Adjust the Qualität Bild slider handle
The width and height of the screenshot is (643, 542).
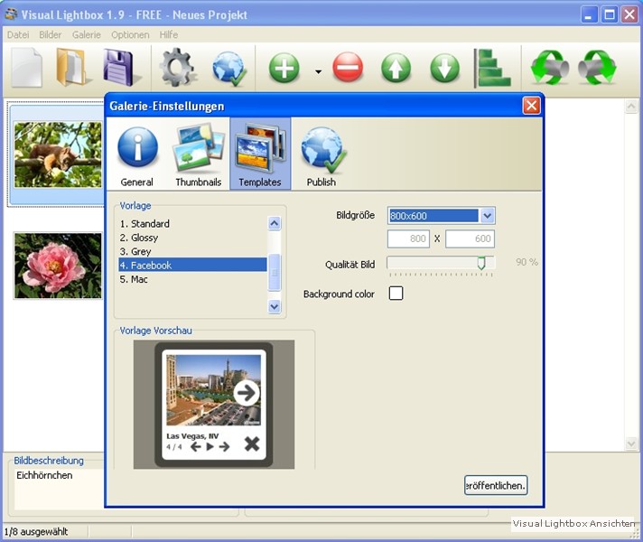click(x=481, y=263)
